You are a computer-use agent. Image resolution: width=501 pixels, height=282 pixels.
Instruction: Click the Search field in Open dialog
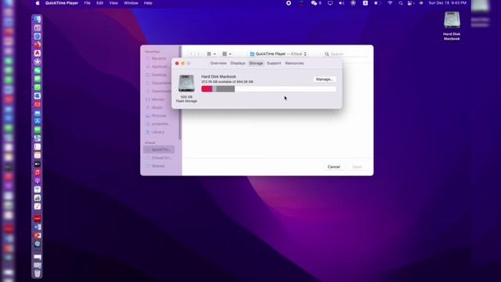346,54
